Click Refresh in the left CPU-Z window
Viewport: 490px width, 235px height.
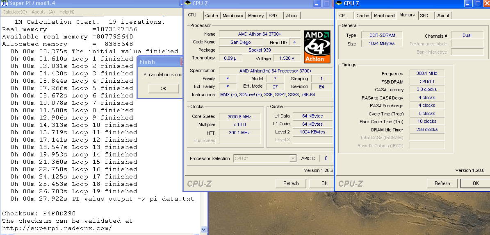[291, 183]
